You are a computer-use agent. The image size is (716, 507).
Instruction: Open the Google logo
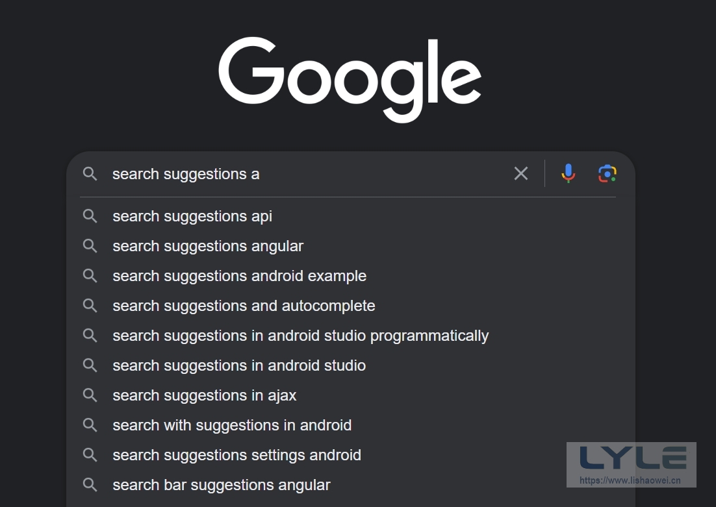click(350, 79)
